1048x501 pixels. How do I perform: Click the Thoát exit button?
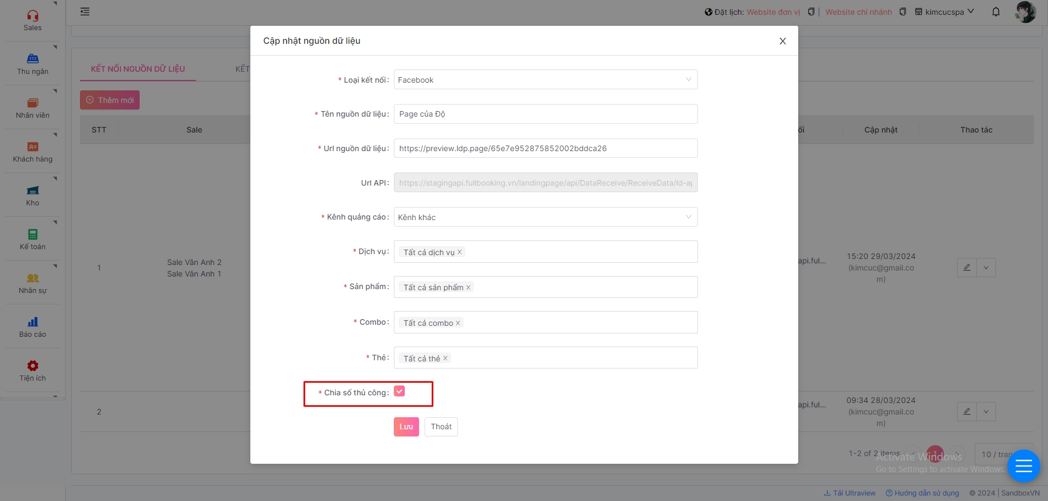click(x=441, y=427)
